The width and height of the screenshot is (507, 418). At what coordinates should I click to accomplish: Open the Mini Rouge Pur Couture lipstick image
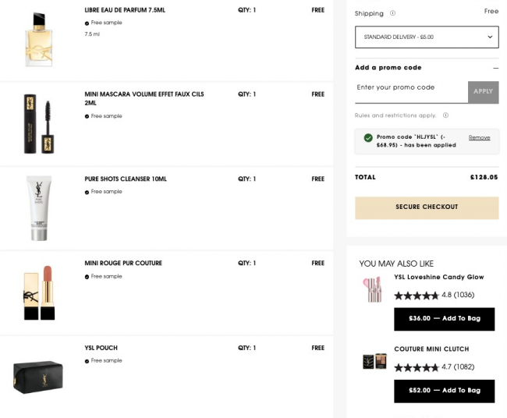click(x=39, y=292)
